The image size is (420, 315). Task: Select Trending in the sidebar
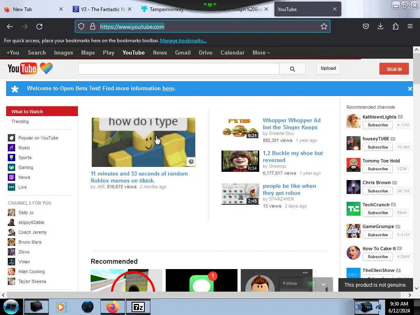pos(20,121)
